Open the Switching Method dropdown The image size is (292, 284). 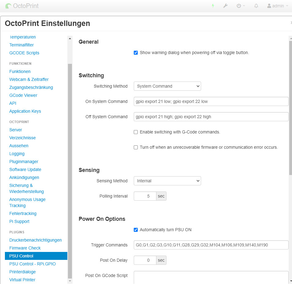pyautogui.click(x=167, y=86)
